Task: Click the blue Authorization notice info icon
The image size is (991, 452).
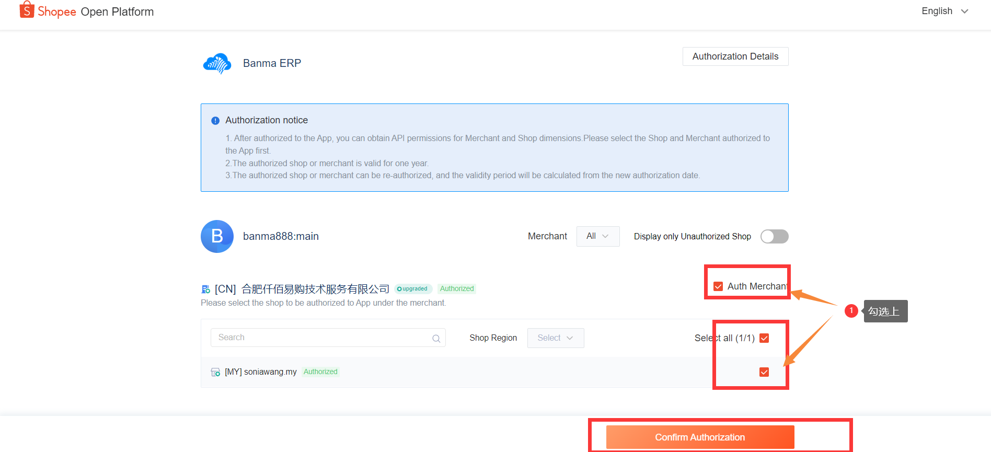Action: pyautogui.click(x=215, y=121)
